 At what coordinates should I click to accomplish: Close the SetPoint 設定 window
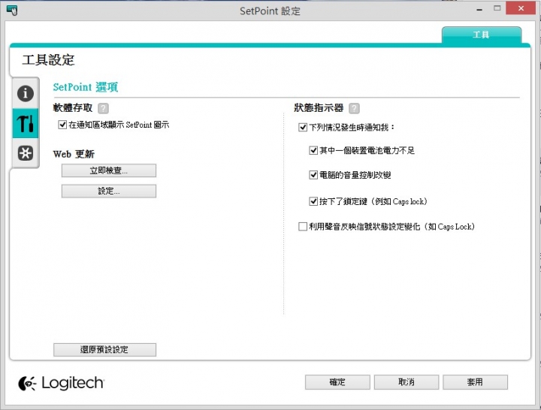[521, 8]
